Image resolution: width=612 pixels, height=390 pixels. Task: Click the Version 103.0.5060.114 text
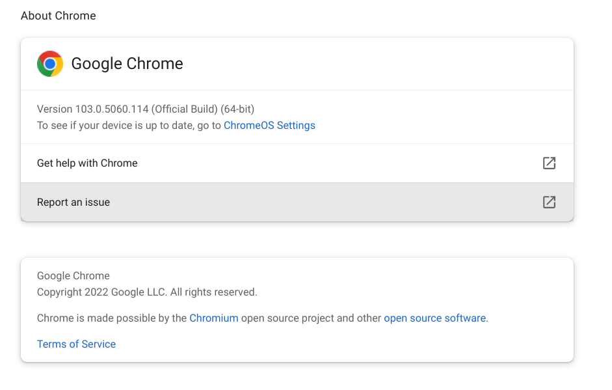(x=92, y=109)
